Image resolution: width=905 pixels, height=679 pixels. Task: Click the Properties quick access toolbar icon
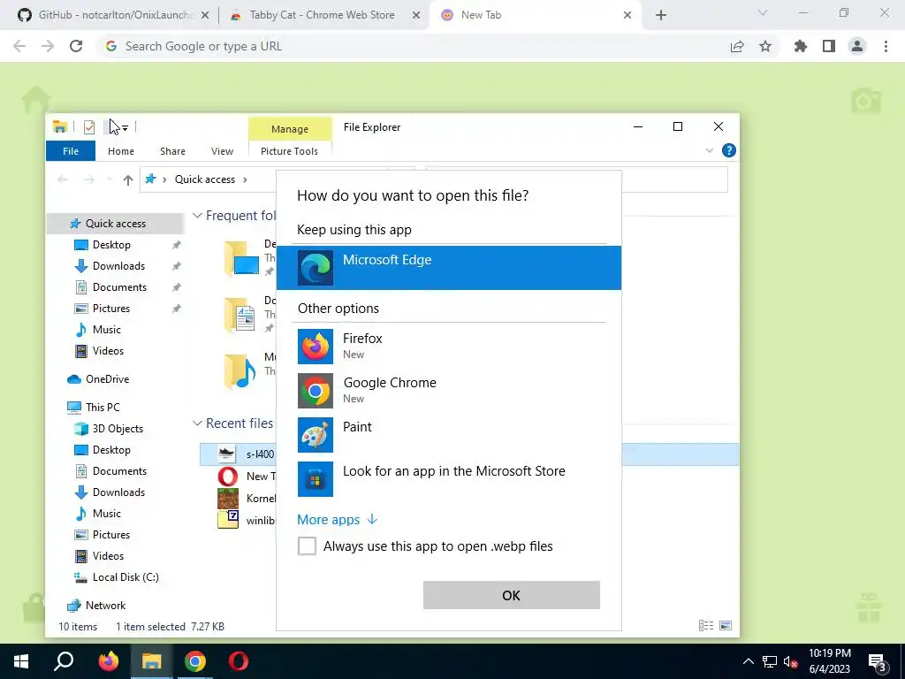[89, 127]
